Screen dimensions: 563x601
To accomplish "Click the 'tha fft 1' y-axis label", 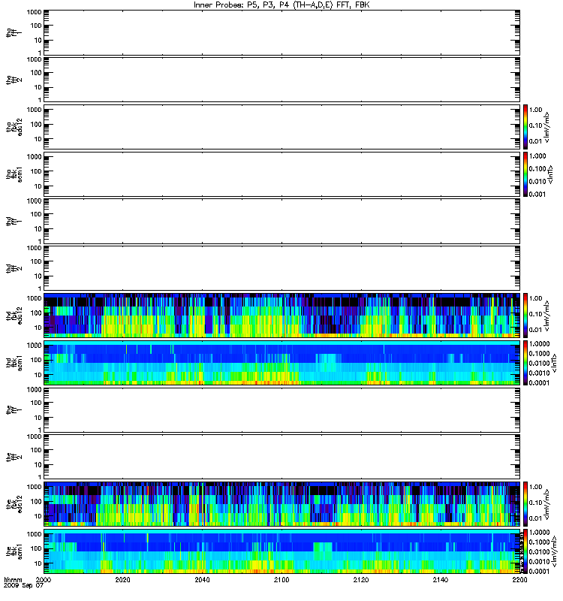I will pos(14,32).
